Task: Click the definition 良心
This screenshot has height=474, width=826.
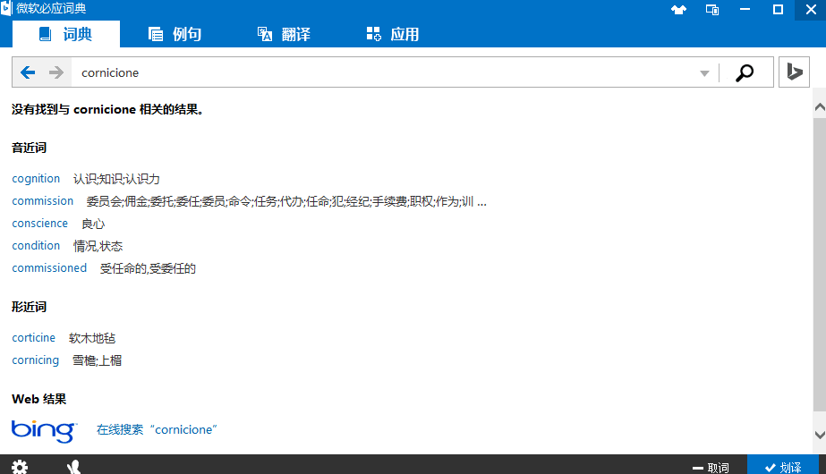Action: [93, 224]
